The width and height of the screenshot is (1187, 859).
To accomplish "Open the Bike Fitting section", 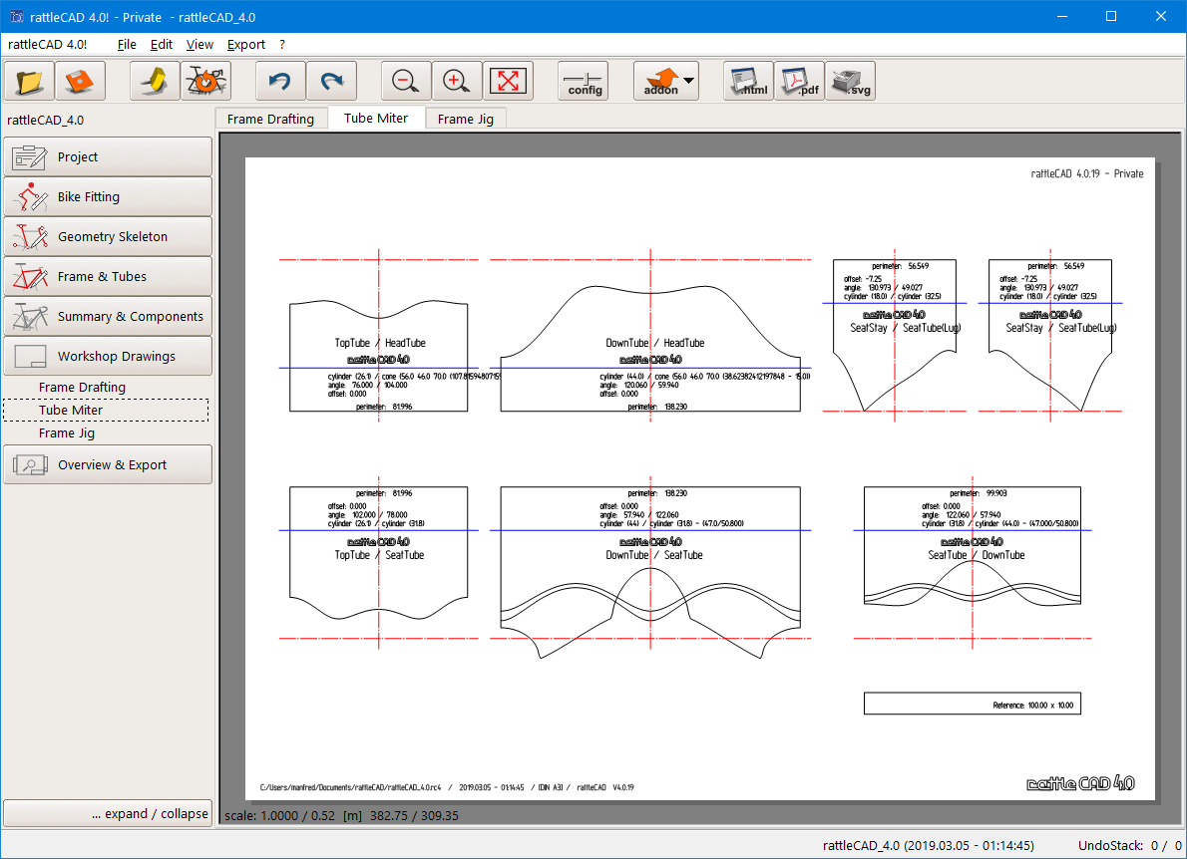I will click(108, 196).
